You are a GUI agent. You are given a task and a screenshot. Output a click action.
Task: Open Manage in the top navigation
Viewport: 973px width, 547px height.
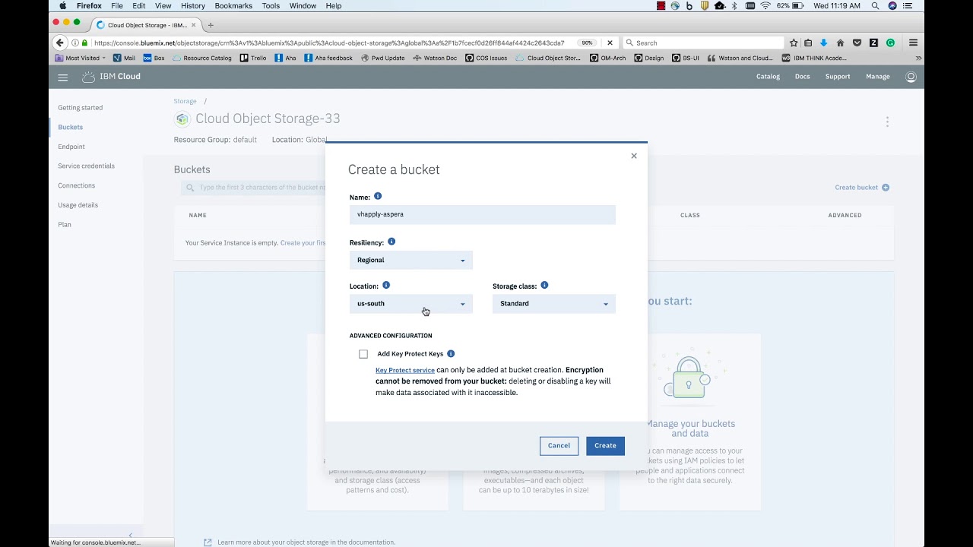coord(878,77)
